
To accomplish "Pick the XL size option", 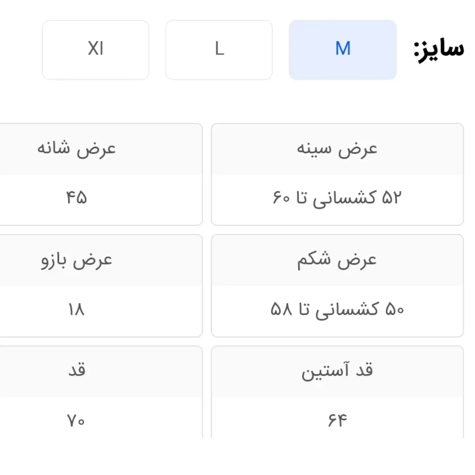I will pos(95,50).
